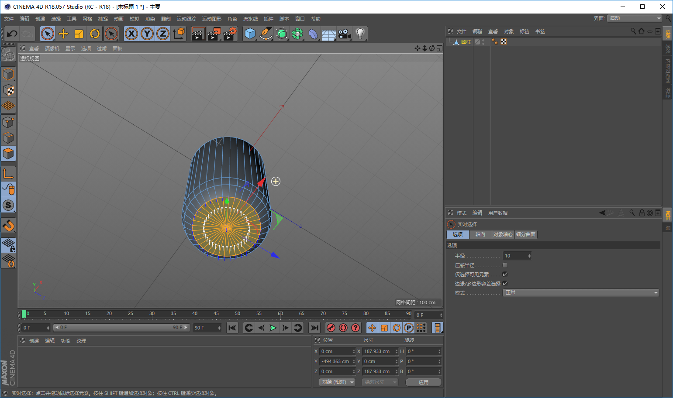The height and width of the screenshot is (398, 673).
Task: Switch to Texture mode checker cube
Action: click(8, 90)
